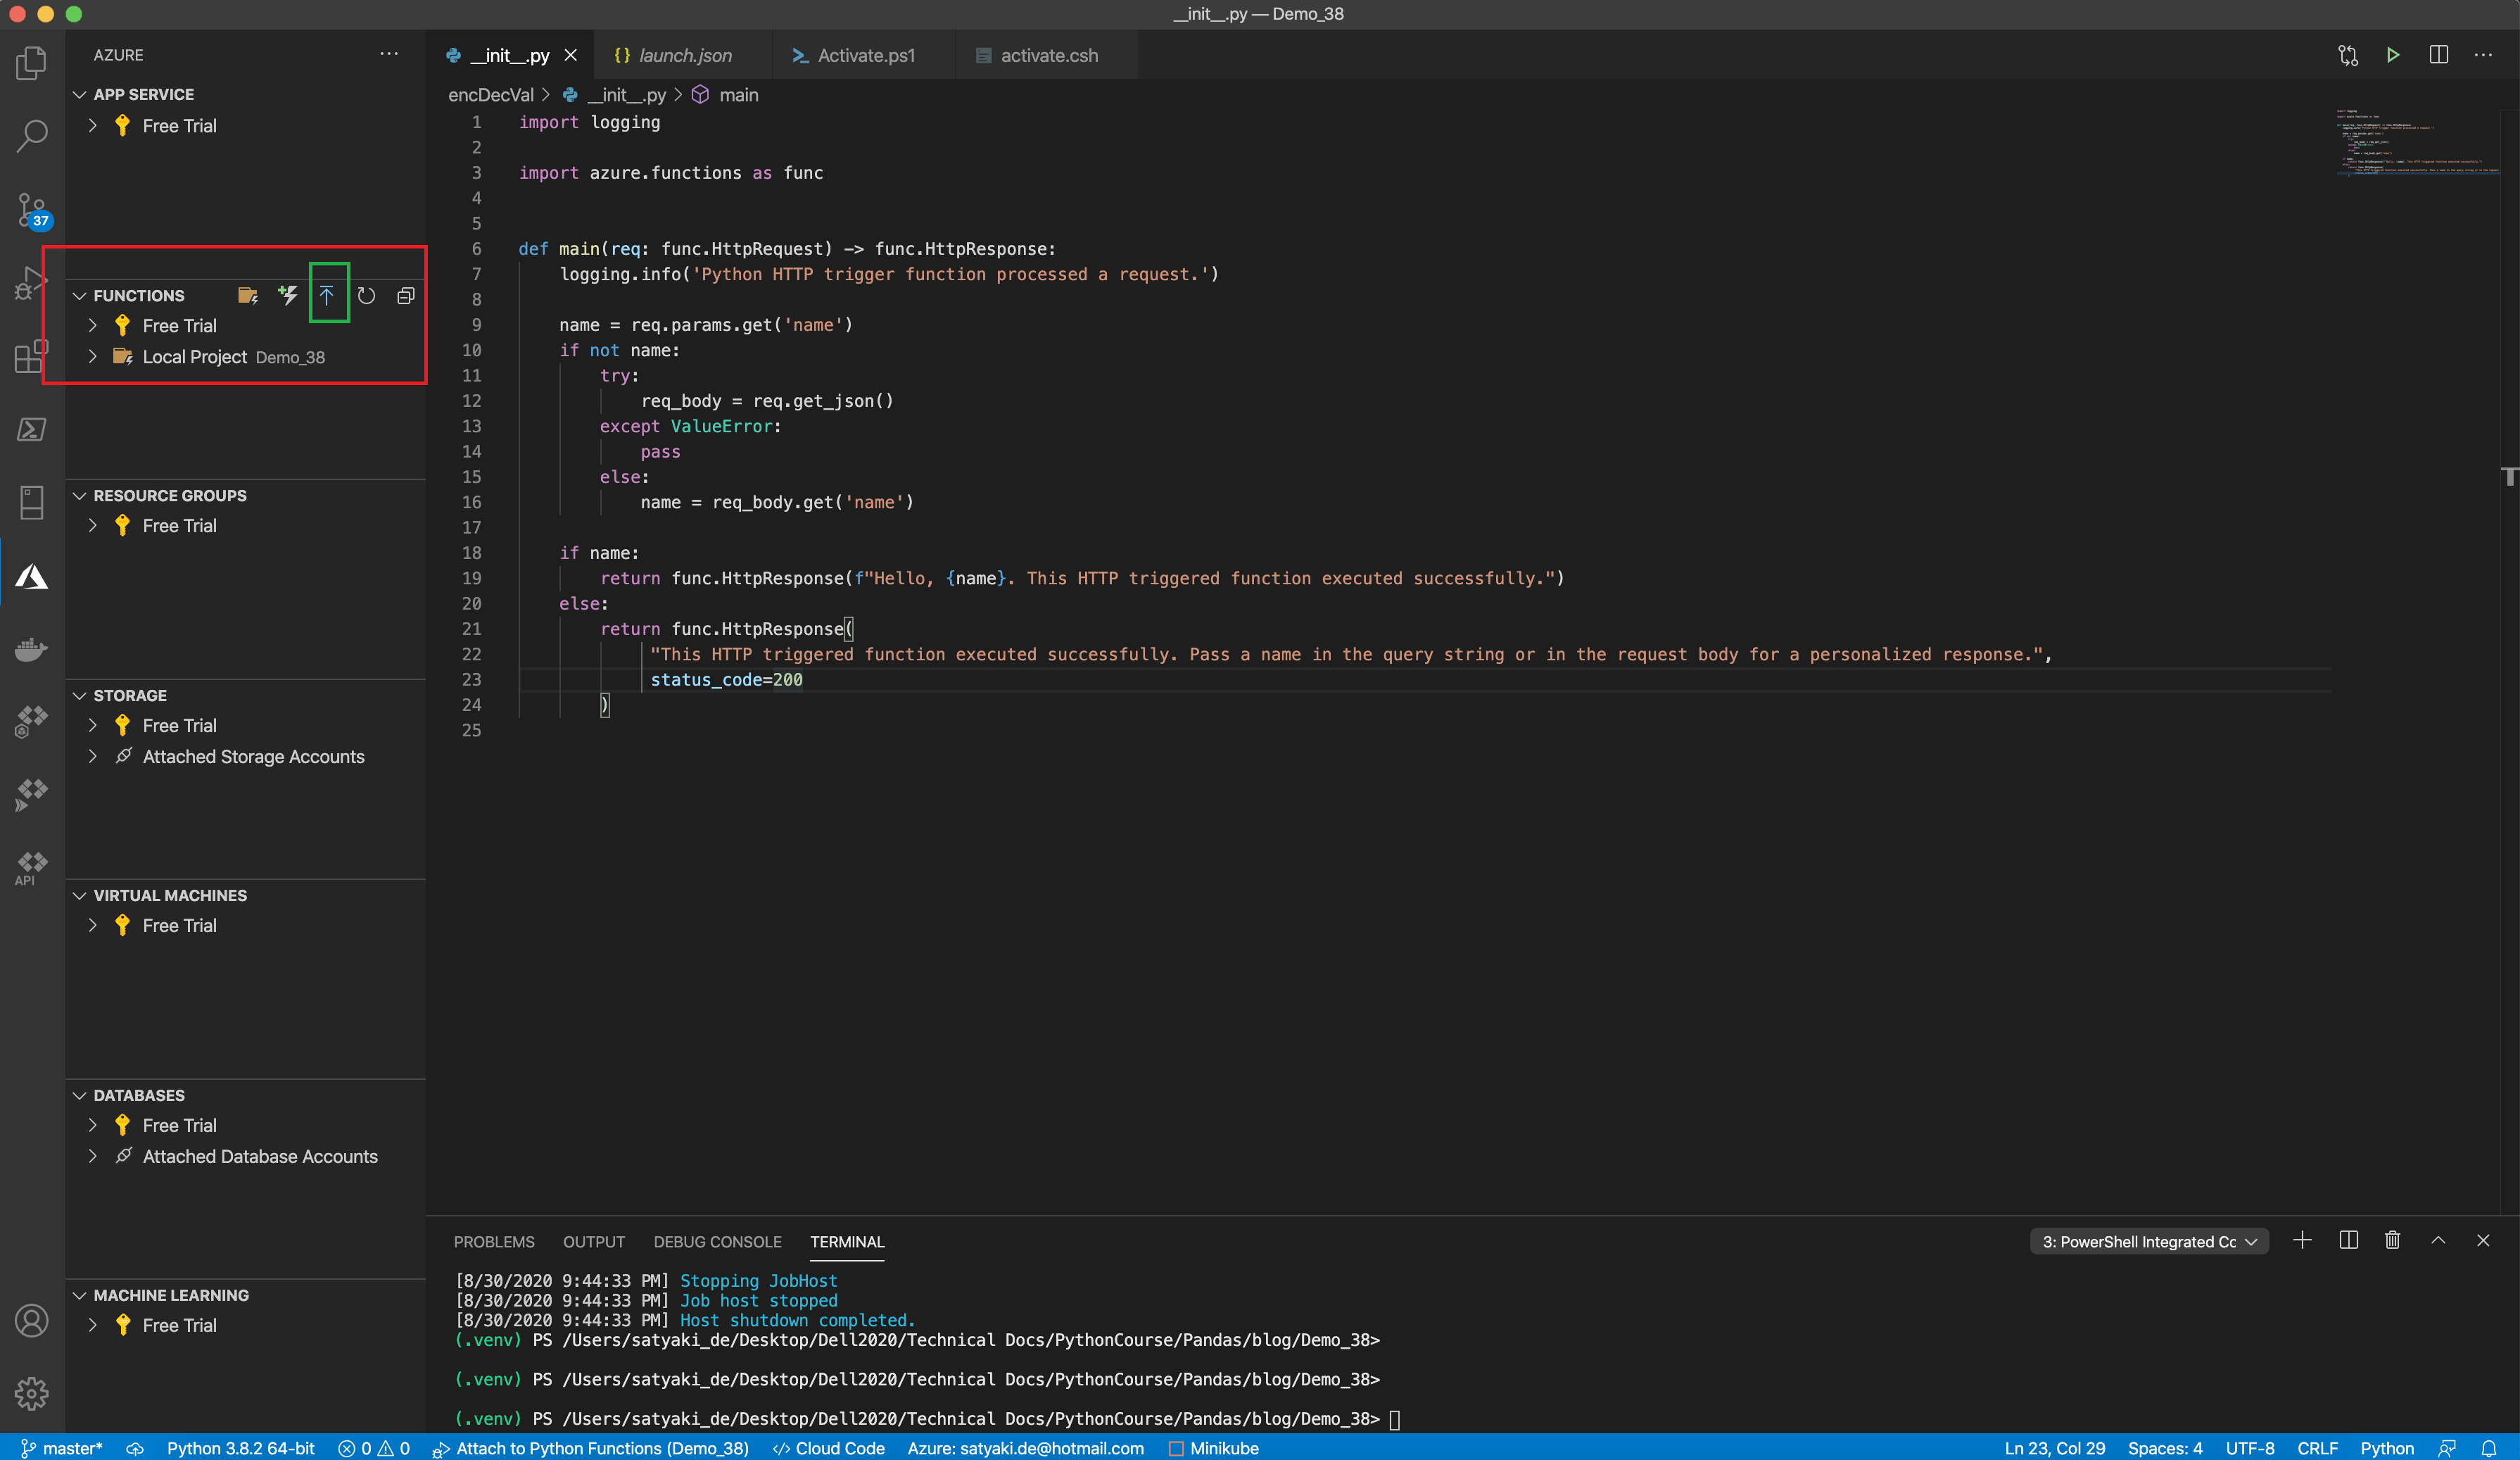Screen dimensions: 2520x1460
Task: Open the PowerShell Integrated Console terminal dropdown
Action: coord(2149,1241)
